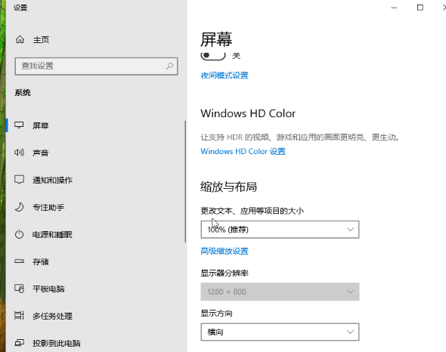
Task: Click the monitor icon for 屏幕
Action: (x=19, y=125)
